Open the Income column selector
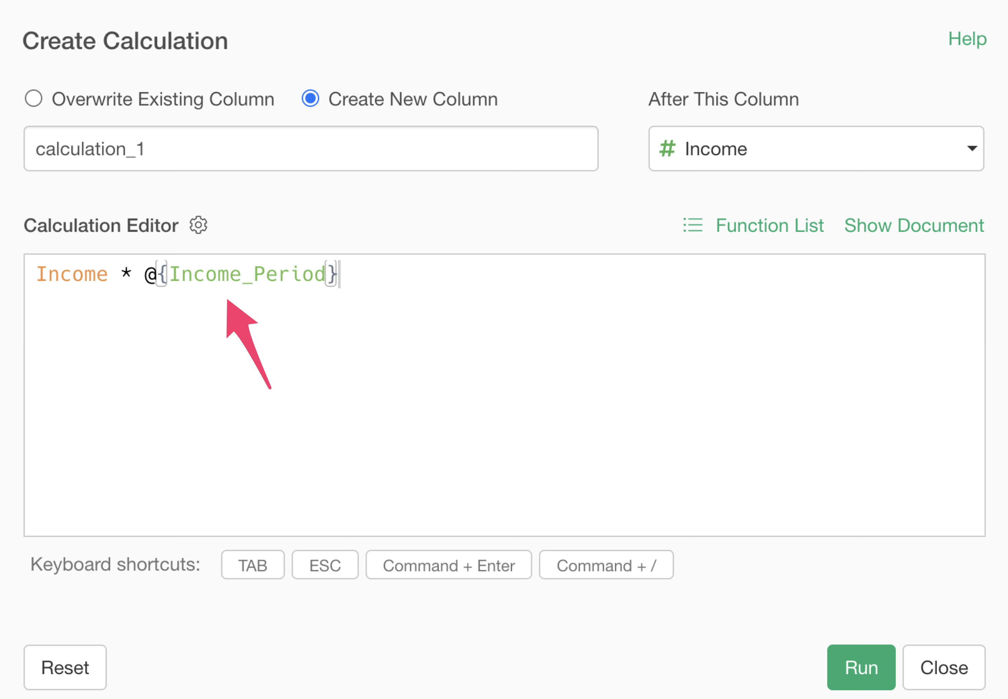 point(816,149)
